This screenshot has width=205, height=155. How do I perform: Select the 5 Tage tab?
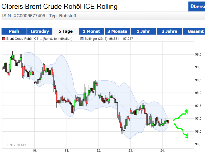(66, 31)
